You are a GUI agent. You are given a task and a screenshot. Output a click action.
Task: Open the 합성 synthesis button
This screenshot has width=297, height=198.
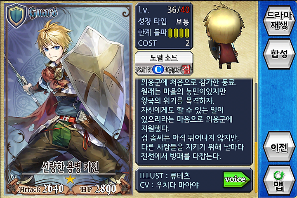tap(279, 54)
